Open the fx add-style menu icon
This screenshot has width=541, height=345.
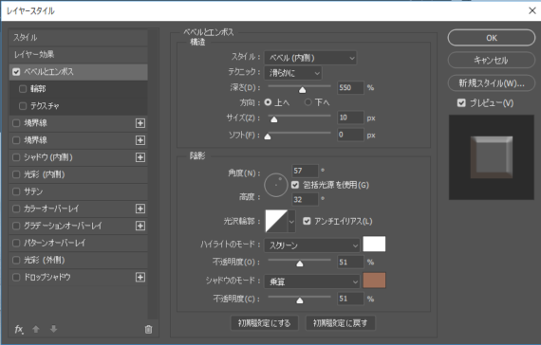(19, 330)
